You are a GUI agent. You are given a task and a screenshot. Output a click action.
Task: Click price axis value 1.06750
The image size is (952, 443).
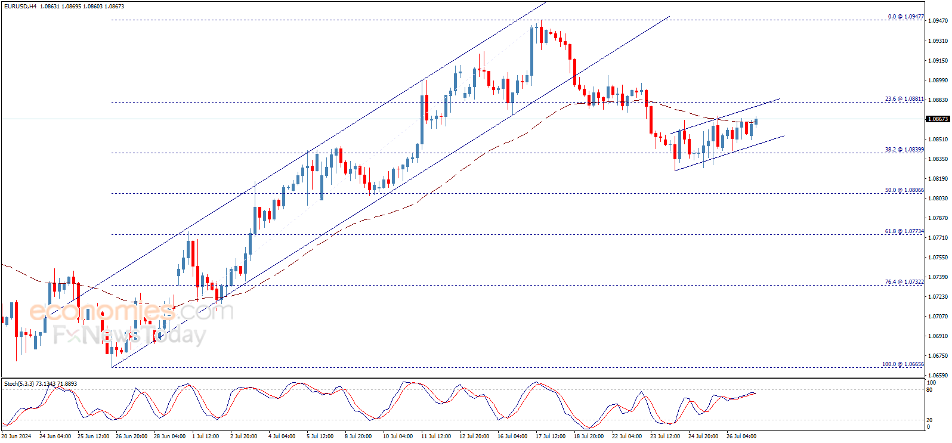coord(938,356)
